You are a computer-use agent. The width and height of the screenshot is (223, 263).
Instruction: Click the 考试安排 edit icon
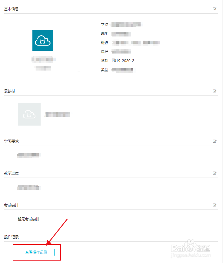tap(215, 205)
